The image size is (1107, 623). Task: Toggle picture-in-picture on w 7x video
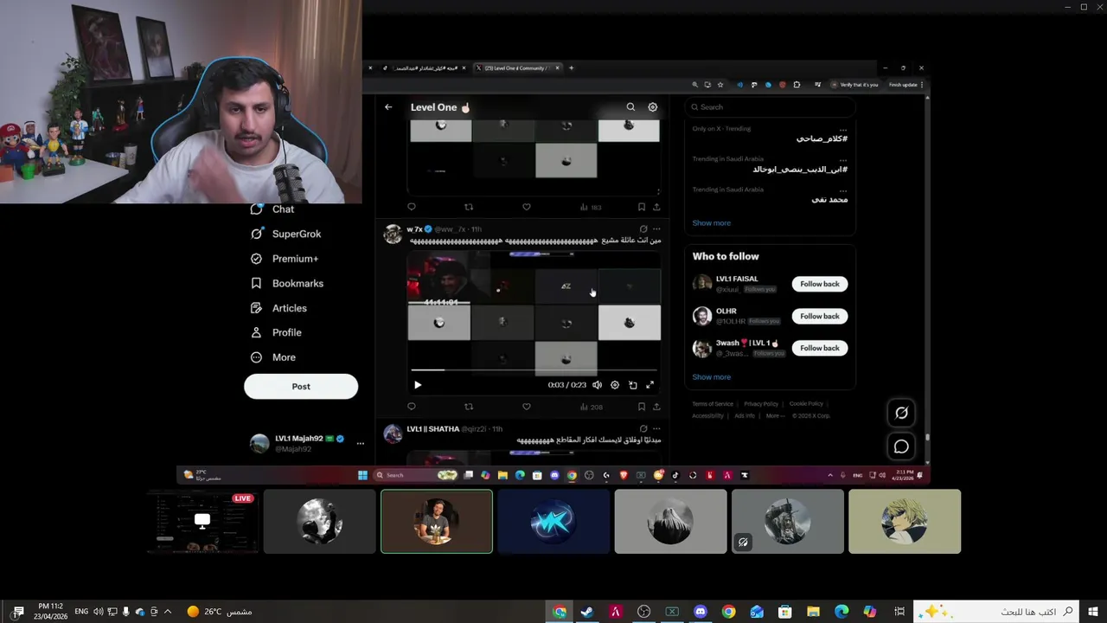[x=632, y=385]
